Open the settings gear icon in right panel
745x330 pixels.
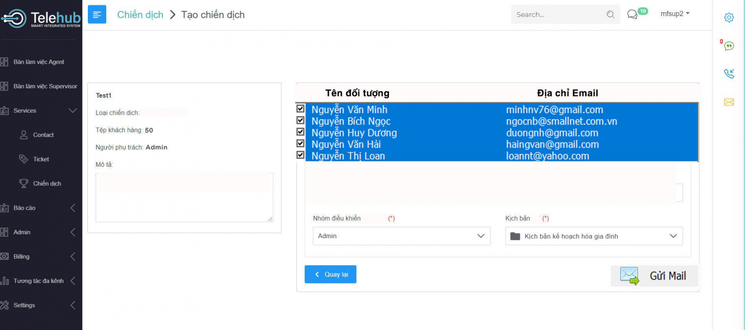pos(729,17)
